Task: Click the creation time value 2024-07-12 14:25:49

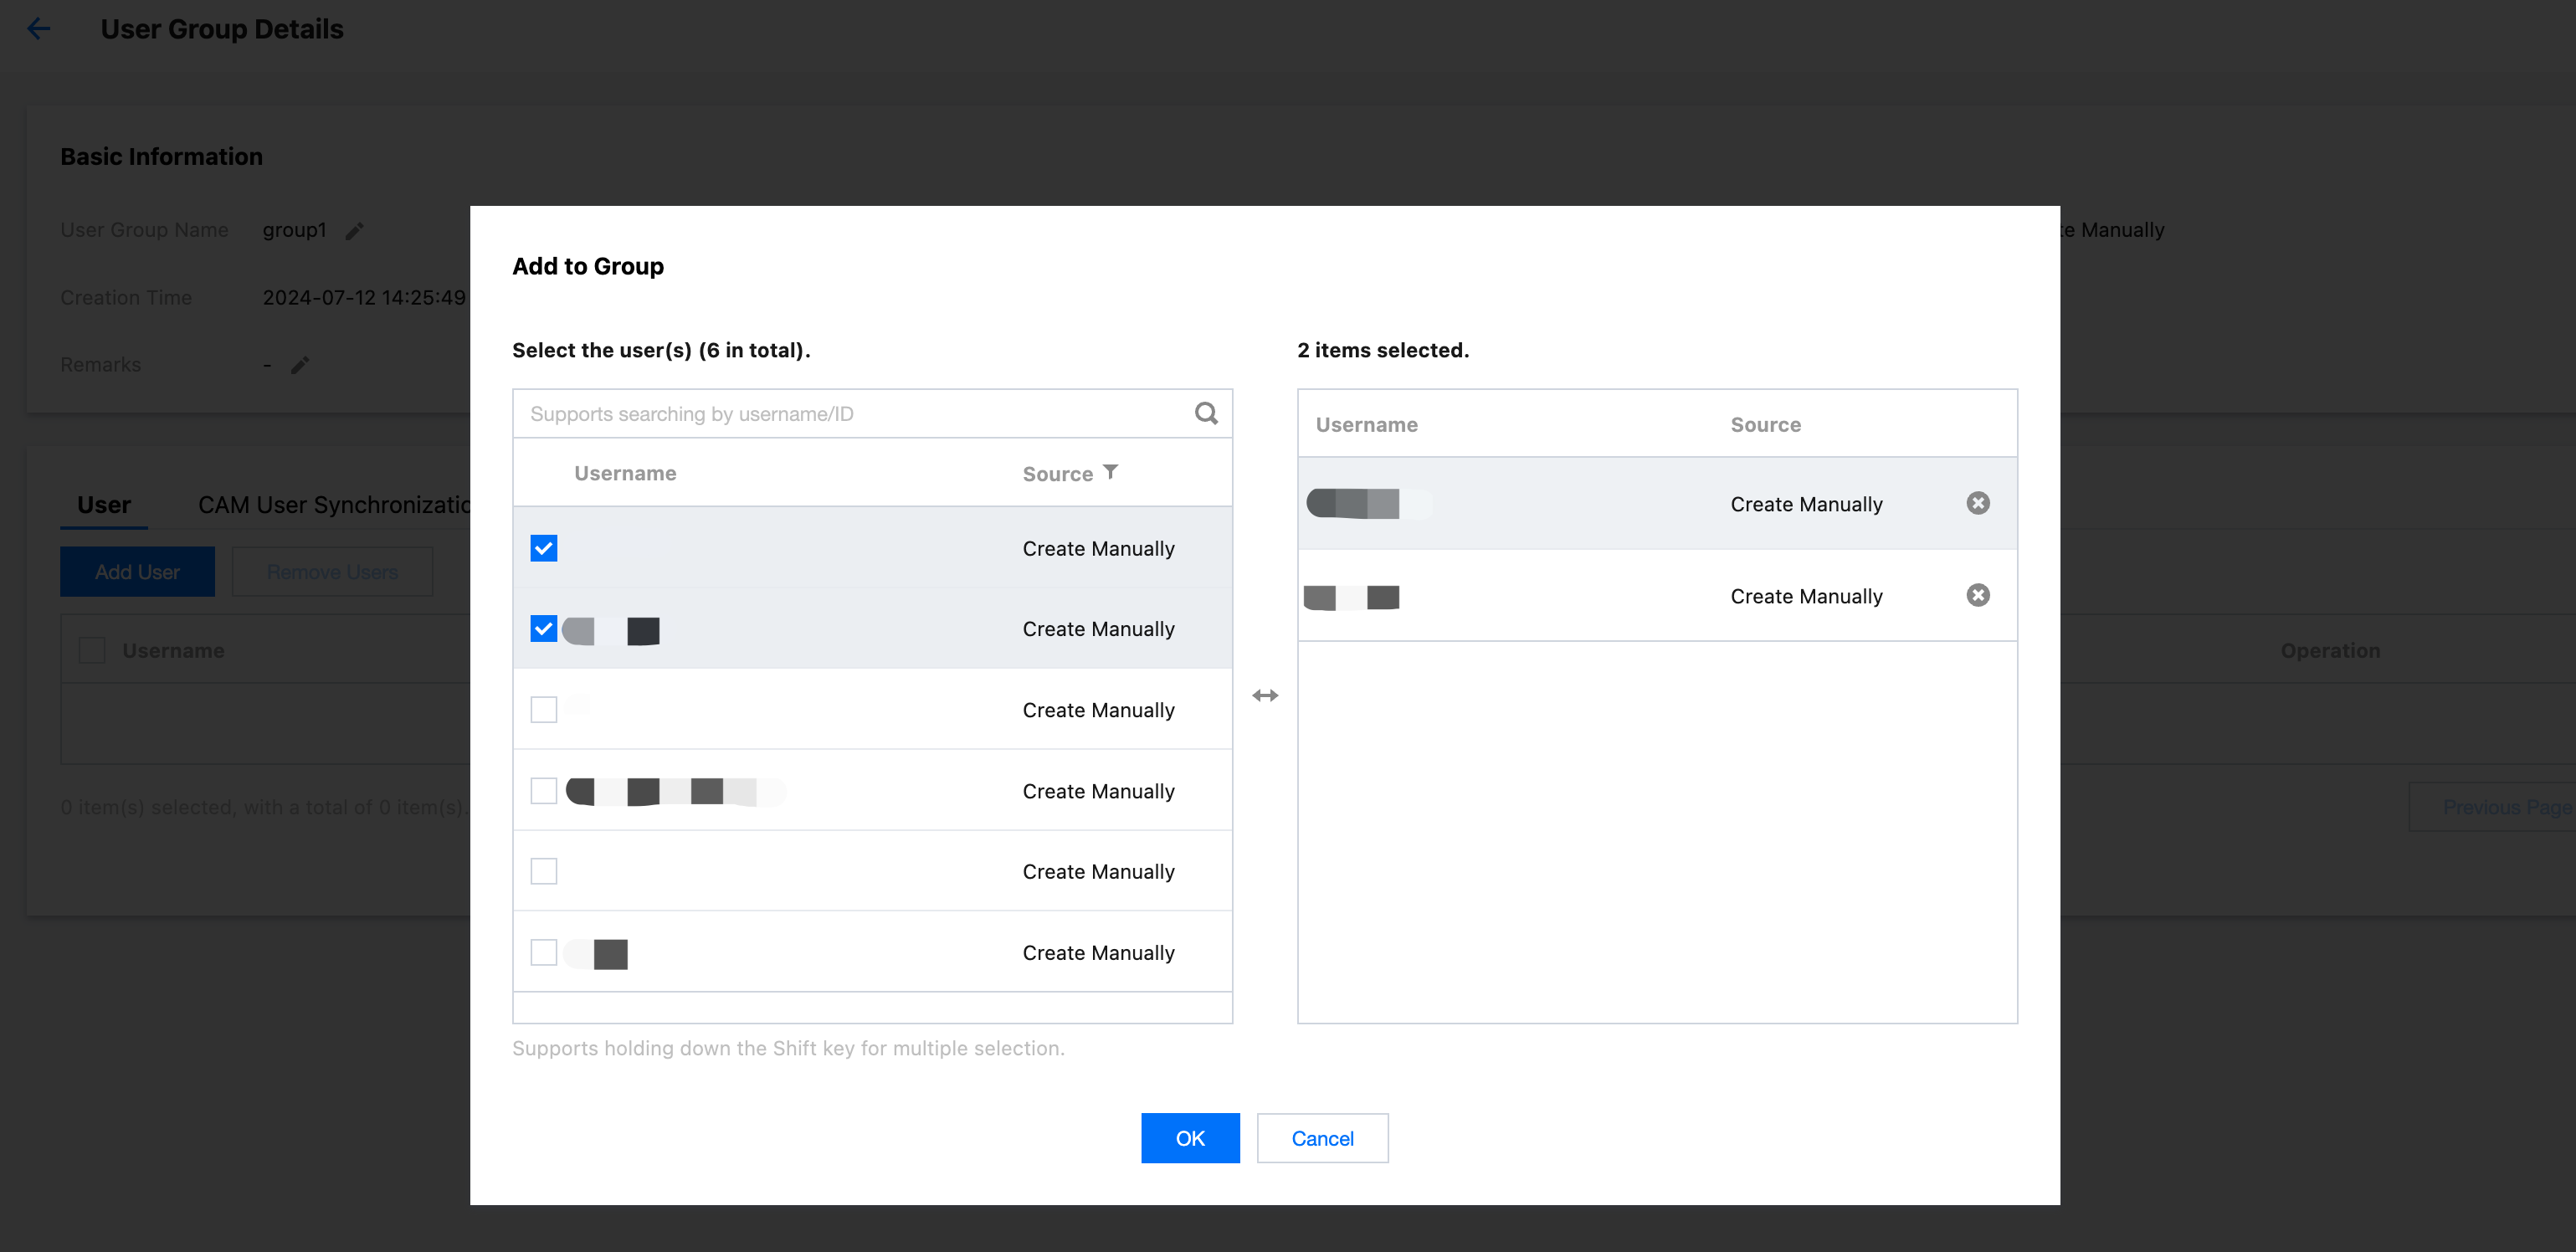Action: tap(364, 297)
